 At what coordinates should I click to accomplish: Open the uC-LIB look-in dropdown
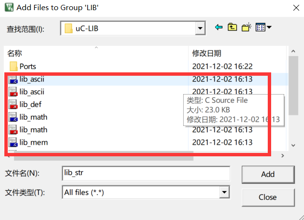click(200, 28)
